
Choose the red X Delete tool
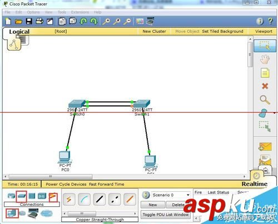[x=265, y=86]
